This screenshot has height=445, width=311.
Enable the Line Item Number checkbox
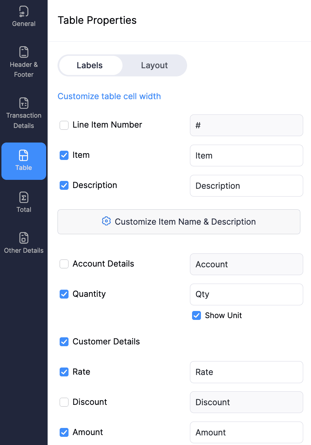tap(64, 125)
